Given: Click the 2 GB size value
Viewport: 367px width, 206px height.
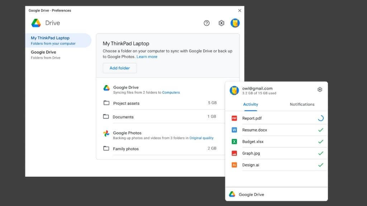Looking at the screenshot, I should pos(212,148).
